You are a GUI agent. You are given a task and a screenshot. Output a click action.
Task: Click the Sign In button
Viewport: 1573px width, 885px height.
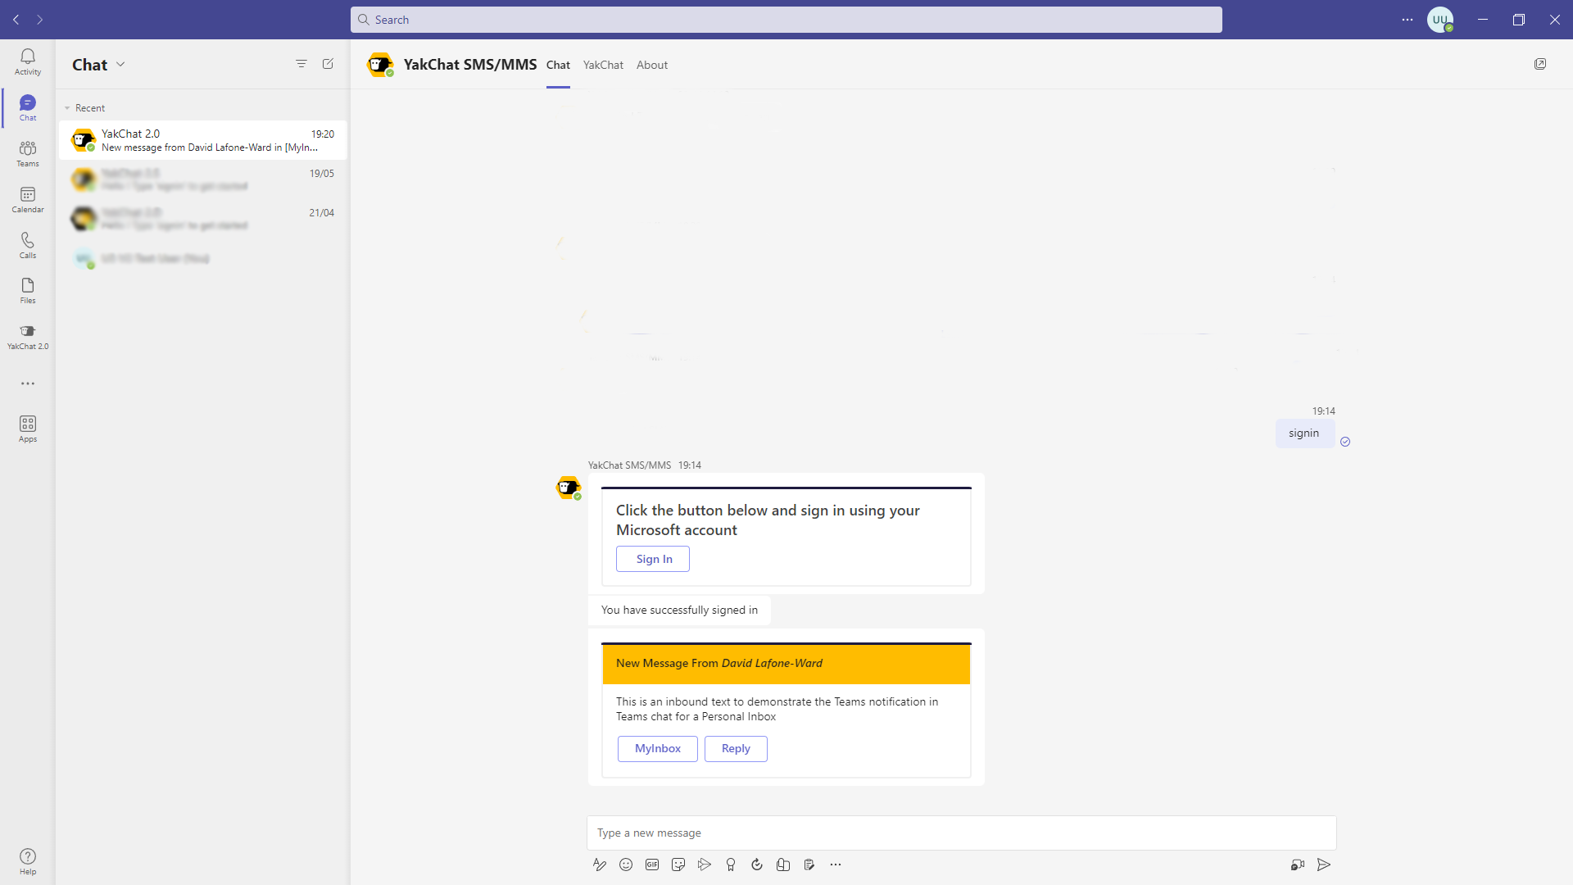pos(653,559)
